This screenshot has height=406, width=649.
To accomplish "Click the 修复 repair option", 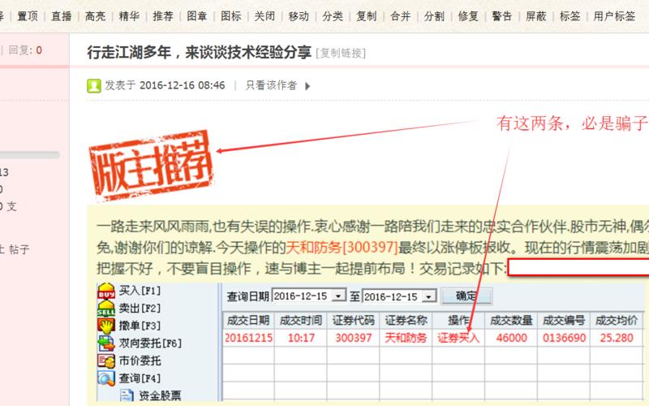I will (x=468, y=16).
